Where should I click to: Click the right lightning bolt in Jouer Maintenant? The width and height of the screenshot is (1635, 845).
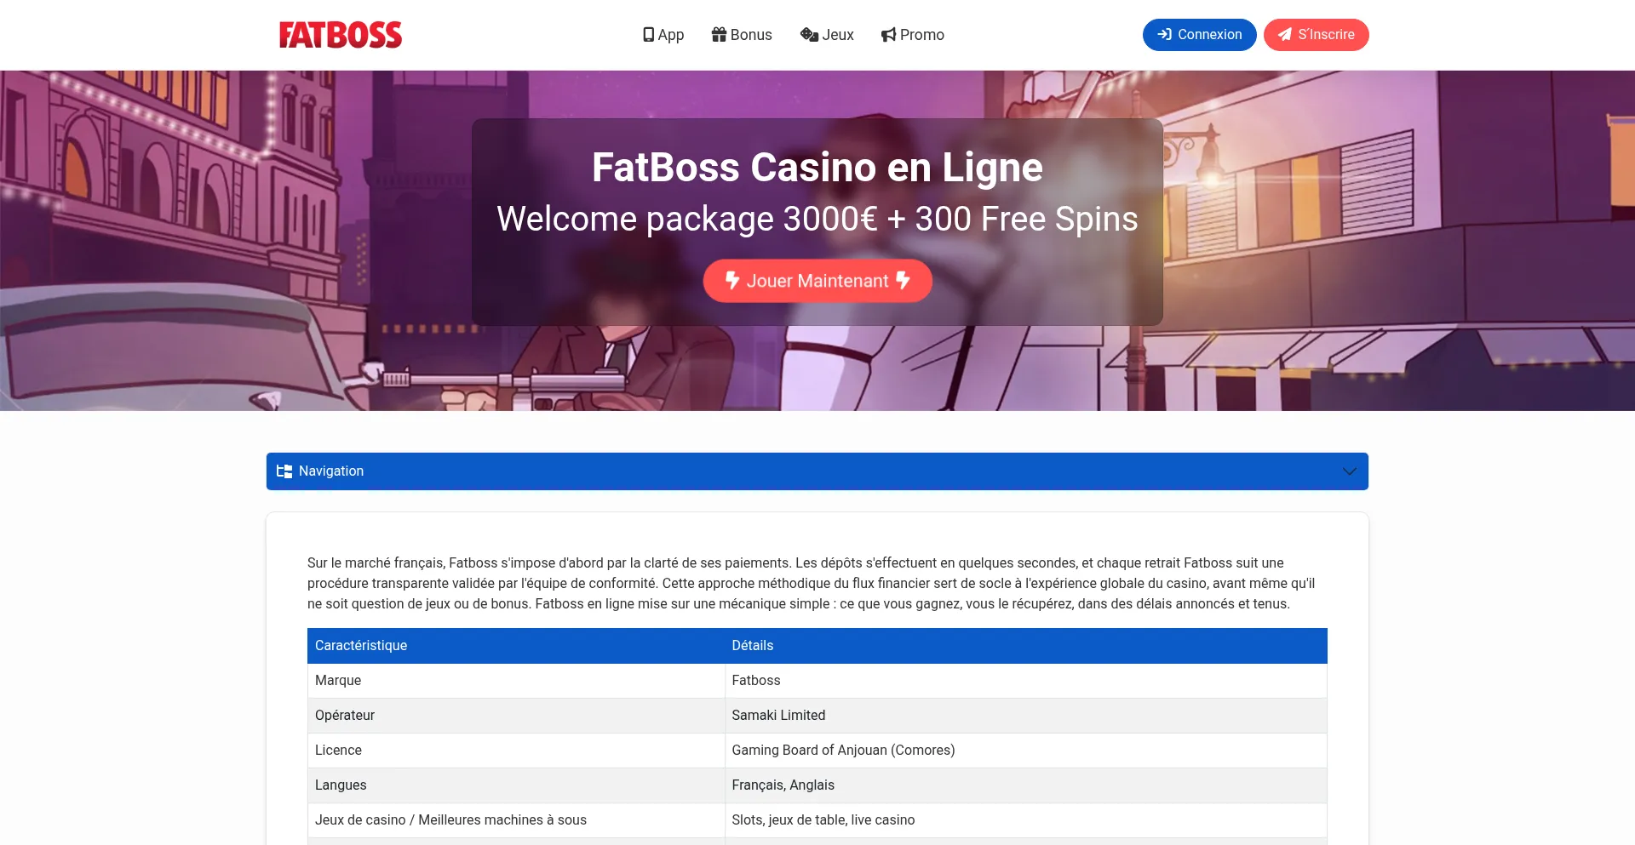(x=903, y=280)
